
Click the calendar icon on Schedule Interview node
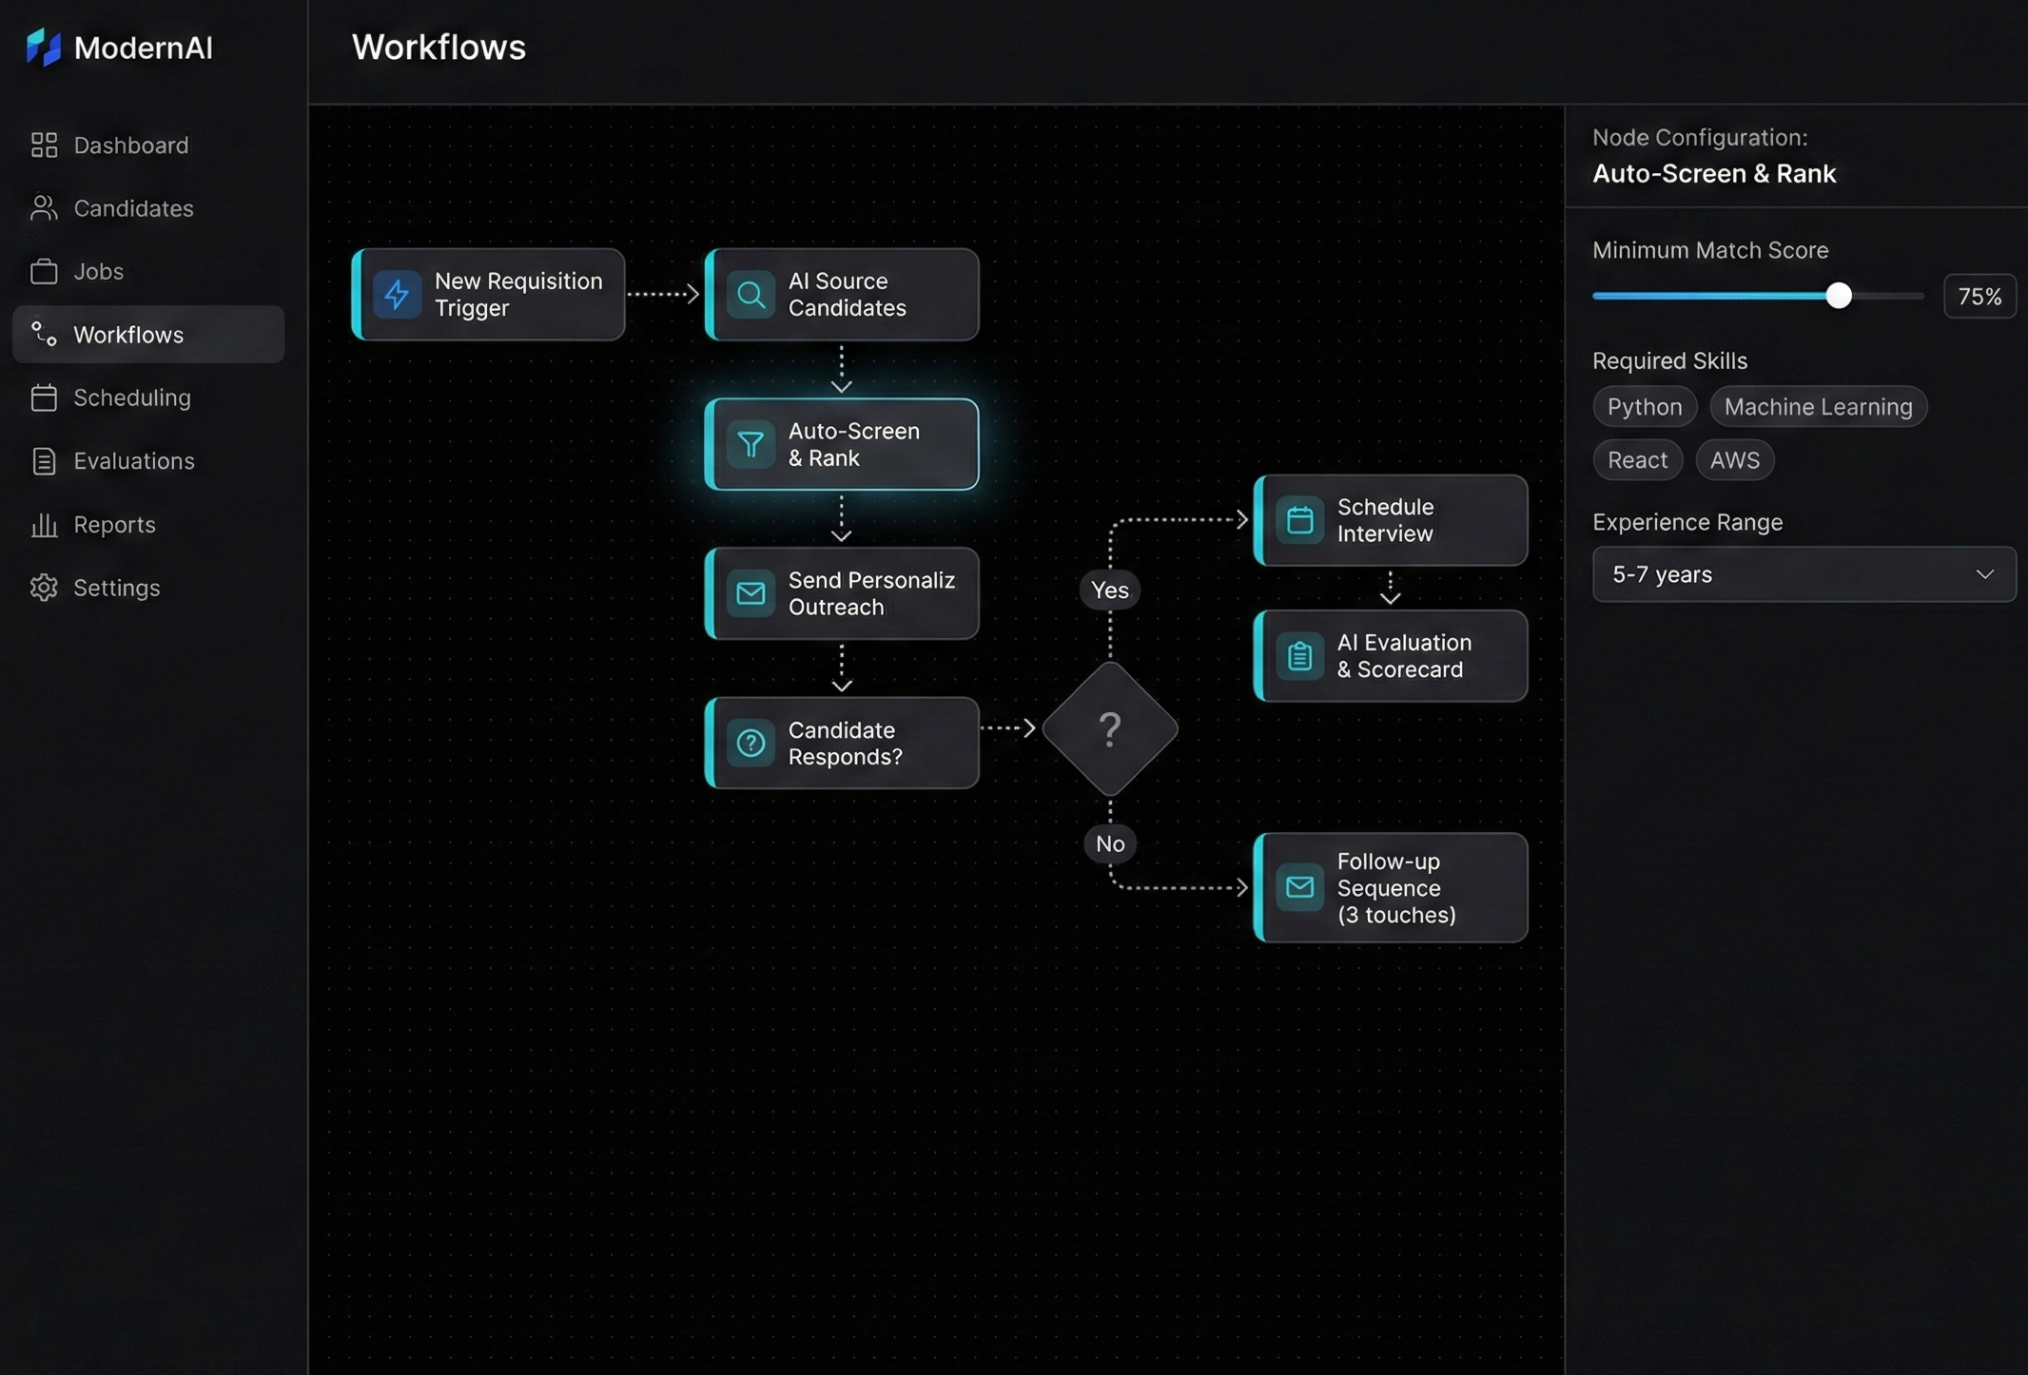[x=1300, y=519]
